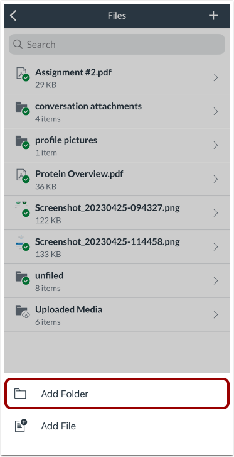Open Screenshot_20230425-114458.png thumbnail
The height and width of the screenshot is (457, 234).
[22, 243]
